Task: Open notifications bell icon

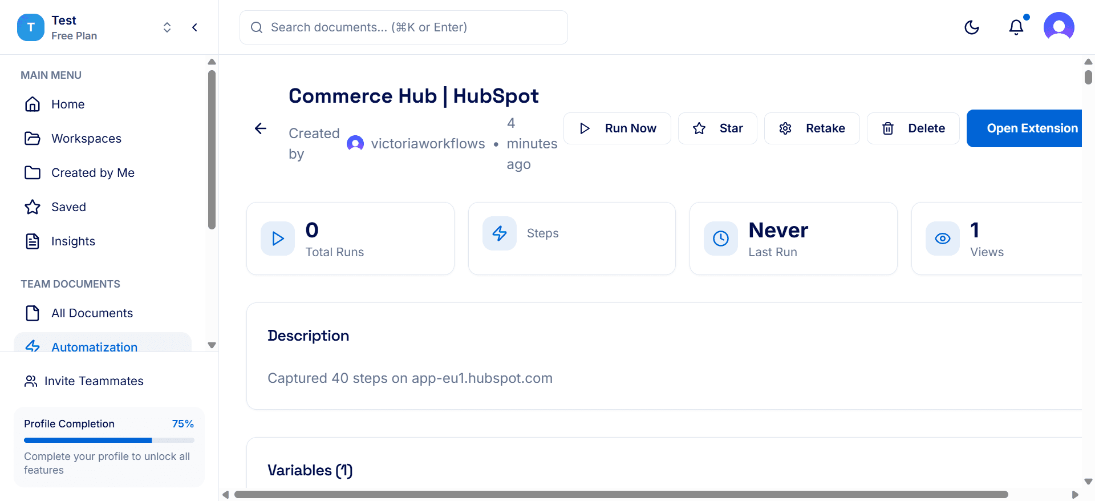Action: pos(1016,27)
